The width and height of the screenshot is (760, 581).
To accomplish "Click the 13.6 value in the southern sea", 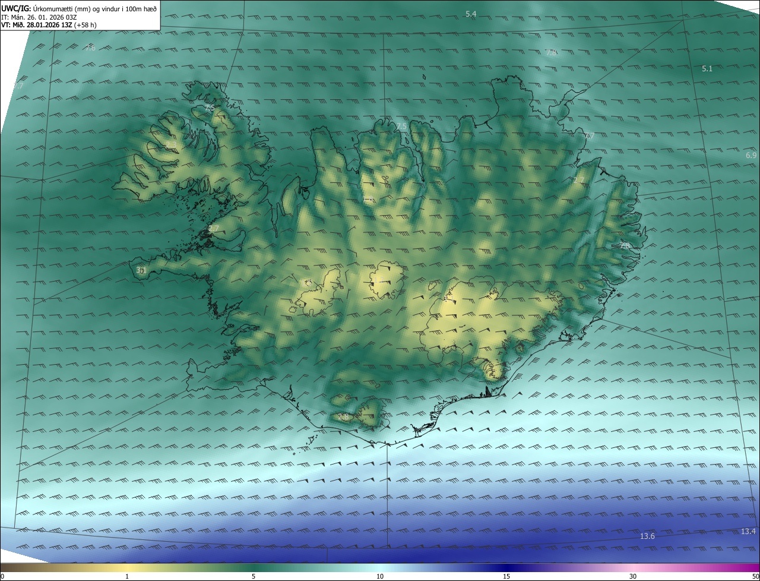I will (x=647, y=536).
